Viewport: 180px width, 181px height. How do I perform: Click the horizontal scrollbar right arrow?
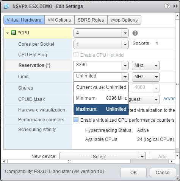(171, 161)
